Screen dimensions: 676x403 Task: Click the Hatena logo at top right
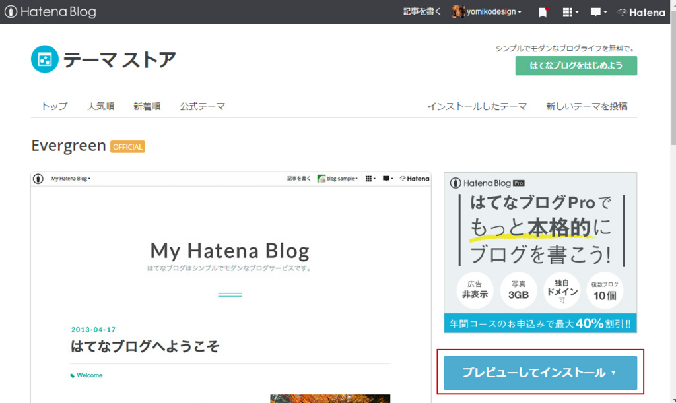tap(641, 13)
